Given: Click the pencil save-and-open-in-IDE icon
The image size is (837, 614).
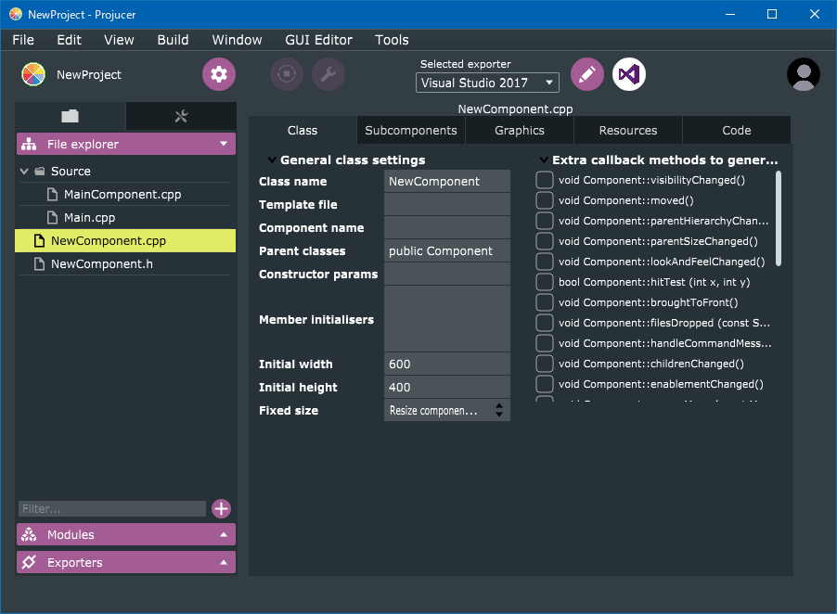Looking at the screenshot, I should point(586,74).
